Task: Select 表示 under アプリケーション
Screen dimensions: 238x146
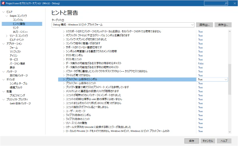Action: point(12,68)
